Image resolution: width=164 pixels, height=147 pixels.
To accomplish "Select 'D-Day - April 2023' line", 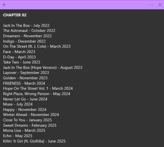I will click(x=19, y=57).
